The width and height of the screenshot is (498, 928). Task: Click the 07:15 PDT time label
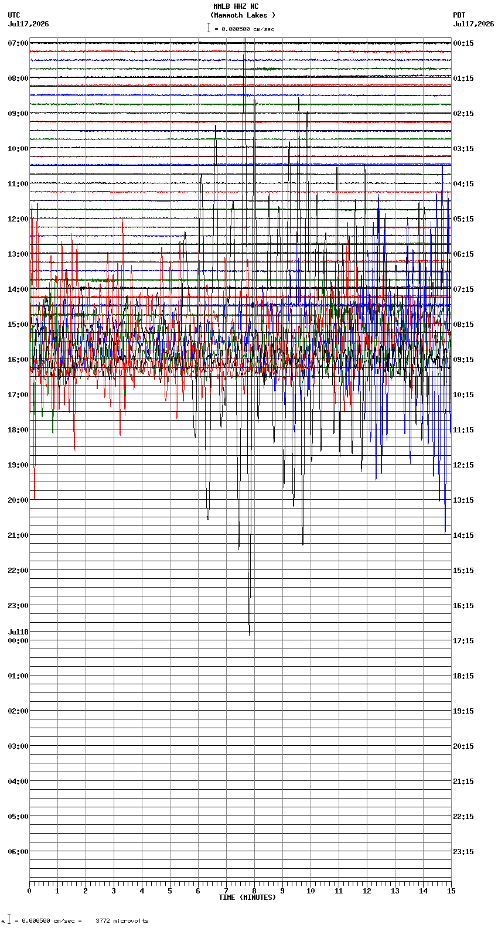click(463, 289)
